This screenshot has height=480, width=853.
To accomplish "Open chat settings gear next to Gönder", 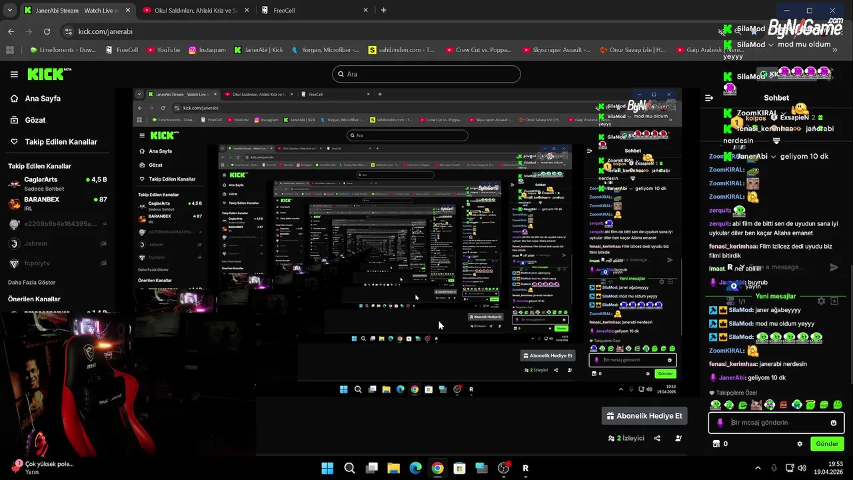I will coord(800,443).
